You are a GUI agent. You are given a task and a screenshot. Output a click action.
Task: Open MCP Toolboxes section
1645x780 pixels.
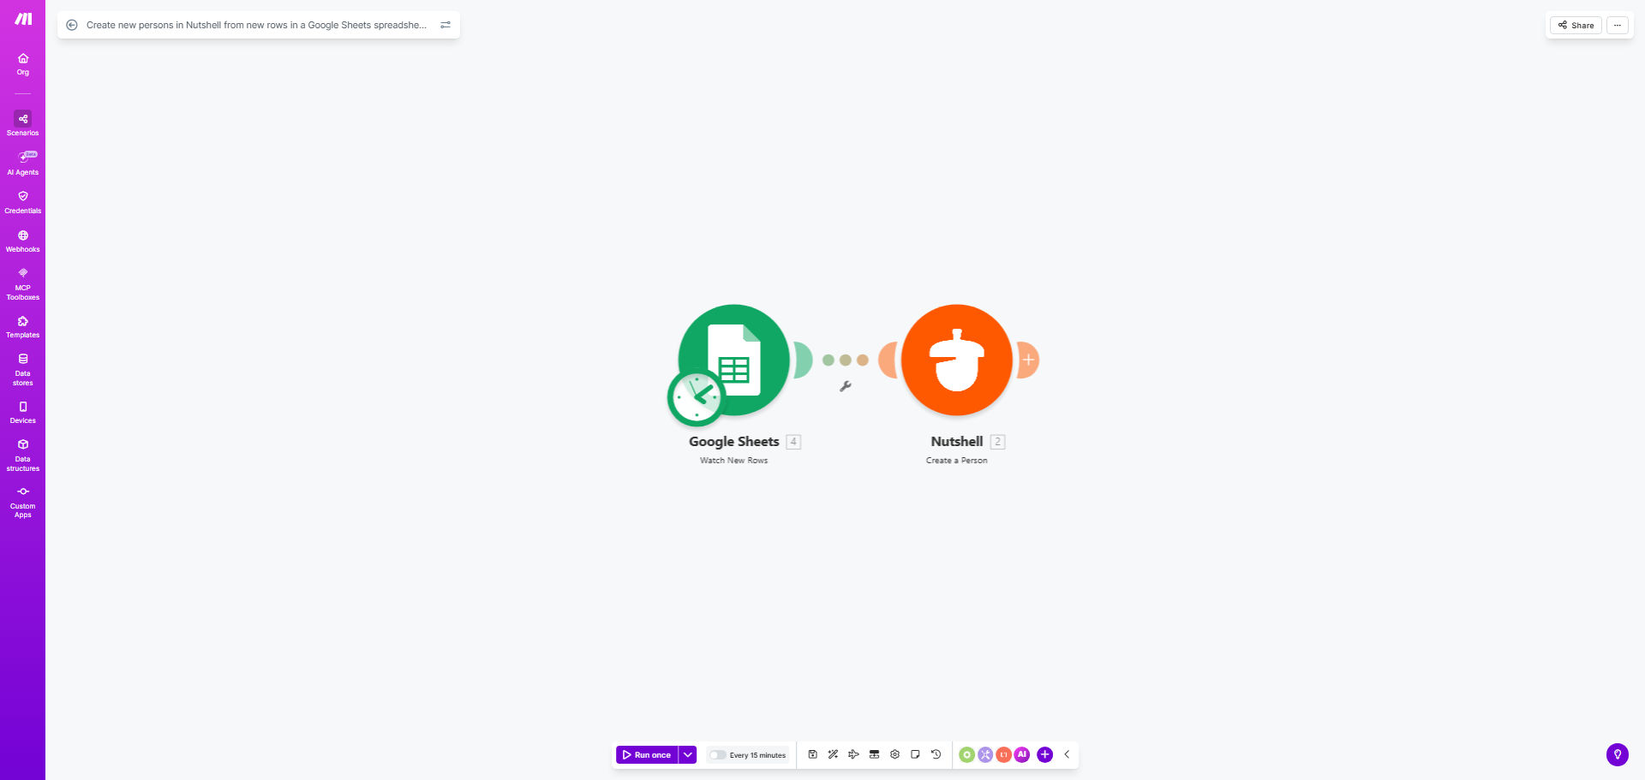pyautogui.click(x=23, y=284)
